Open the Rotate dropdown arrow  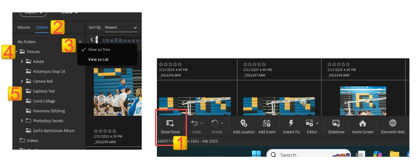pos(222,123)
